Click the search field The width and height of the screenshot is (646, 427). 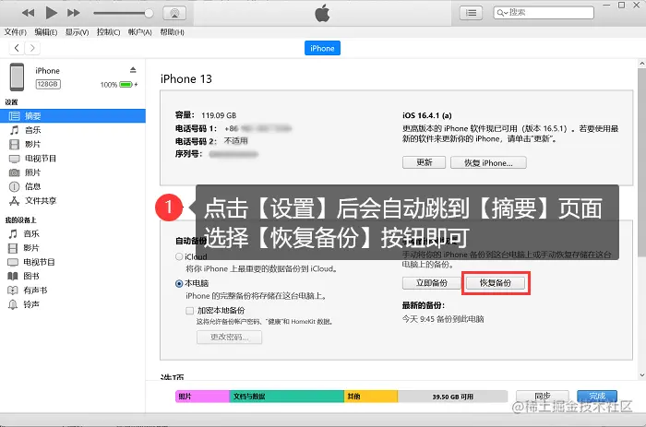coord(544,13)
